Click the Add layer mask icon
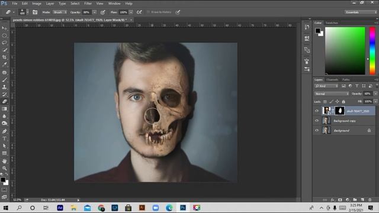Image resolution: width=379 pixels, height=213 pixels. 340,200
